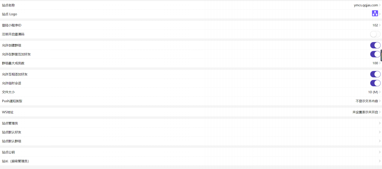Image resolution: width=382 pixels, height=169 pixels.
Task: Click the arrow in the 站点公钥 row
Action: click(380, 152)
